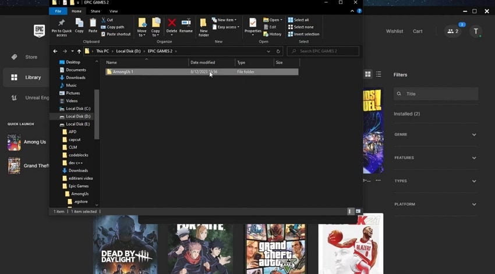Screen dimensions: 495x274
Task: Open Epic profile avatar T
Action: tap(476, 31)
